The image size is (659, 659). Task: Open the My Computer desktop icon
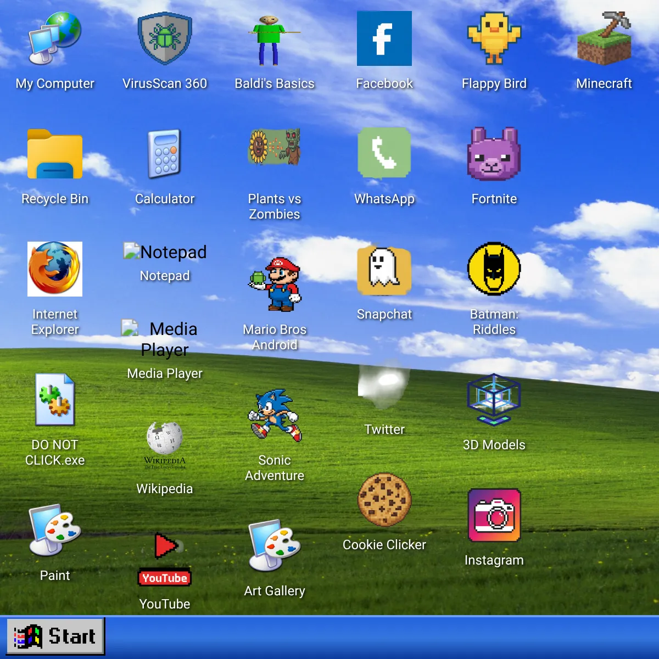pyautogui.click(x=55, y=38)
